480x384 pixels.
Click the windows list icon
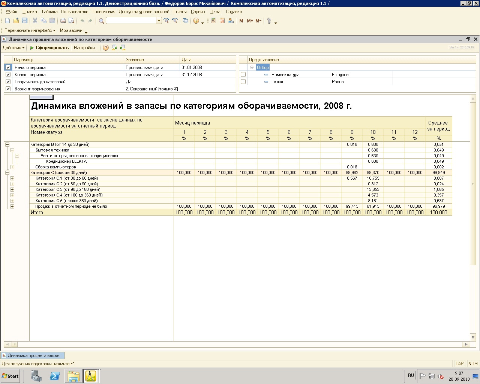point(186,21)
